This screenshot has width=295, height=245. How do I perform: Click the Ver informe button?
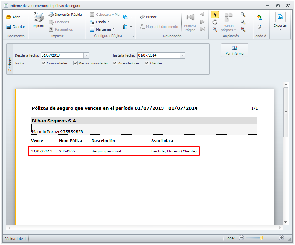click(x=235, y=50)
